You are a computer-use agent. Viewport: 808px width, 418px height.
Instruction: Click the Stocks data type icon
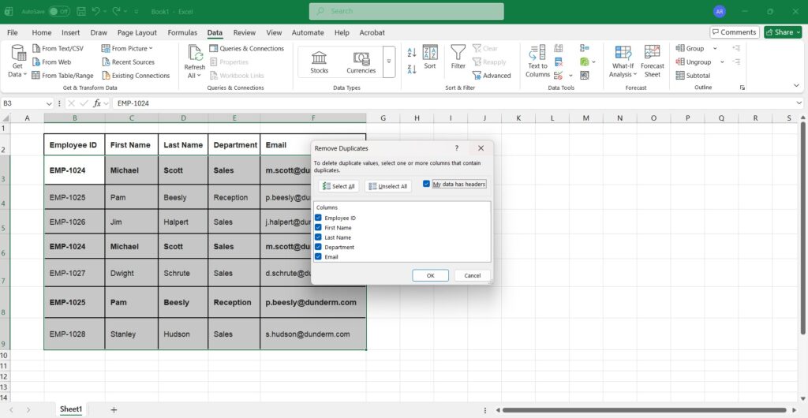click(319, 58)
